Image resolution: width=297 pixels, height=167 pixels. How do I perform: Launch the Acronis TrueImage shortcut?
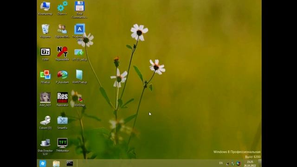pos(79,32)
